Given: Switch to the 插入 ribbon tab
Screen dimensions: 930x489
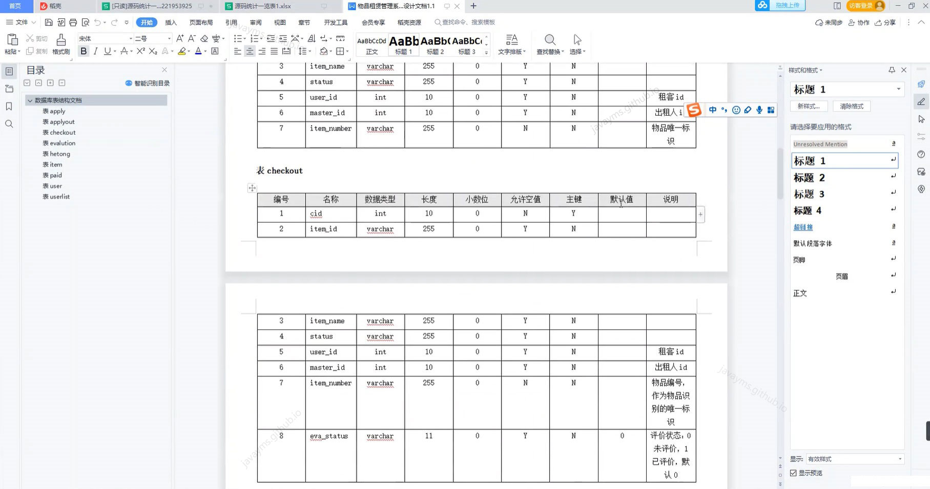Looking at the screenshot, I should tap(170, 23).
